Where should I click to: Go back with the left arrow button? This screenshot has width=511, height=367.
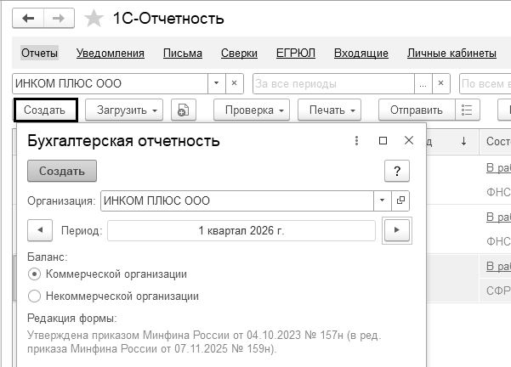click(28, 18)
